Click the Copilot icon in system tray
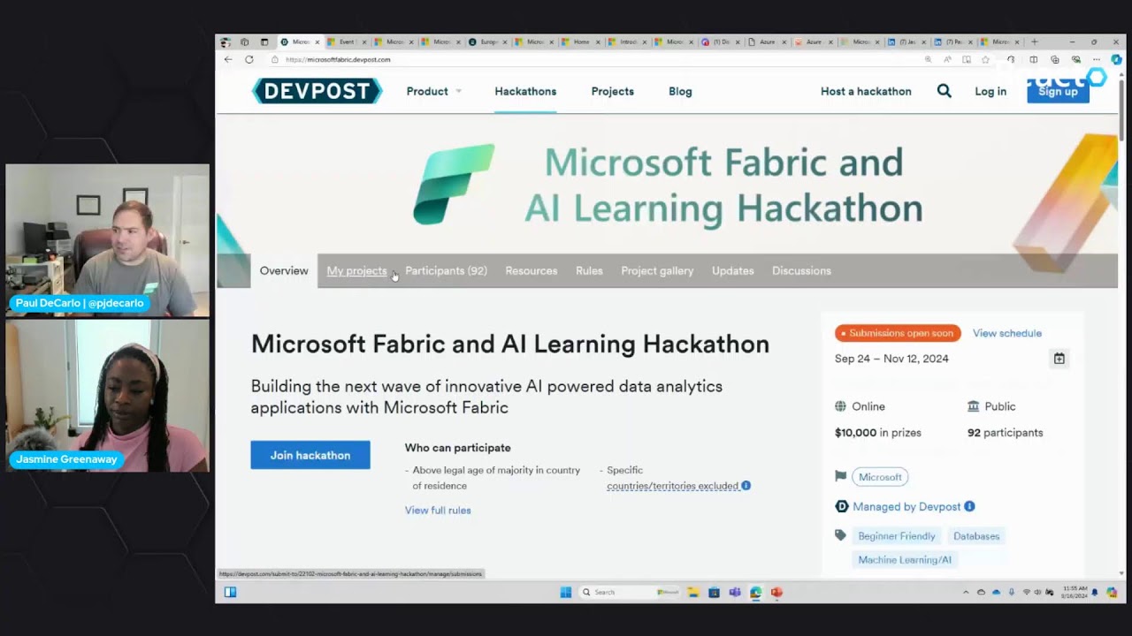Screen dimensions: 1132x636 coord(1112,592)
